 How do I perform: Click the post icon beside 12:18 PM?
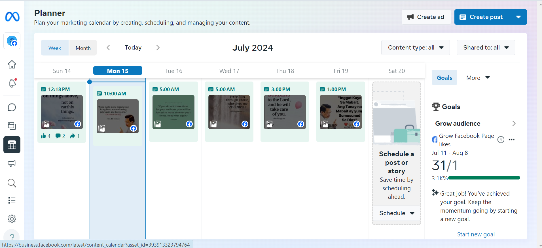[43, 89]
